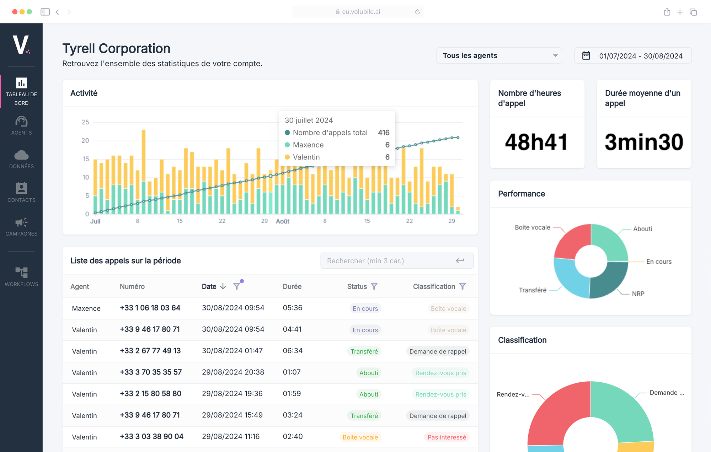This screenshot has width=711, height=452.
Task: Reload page with browser refresh icon
Action: pos(417,12)
